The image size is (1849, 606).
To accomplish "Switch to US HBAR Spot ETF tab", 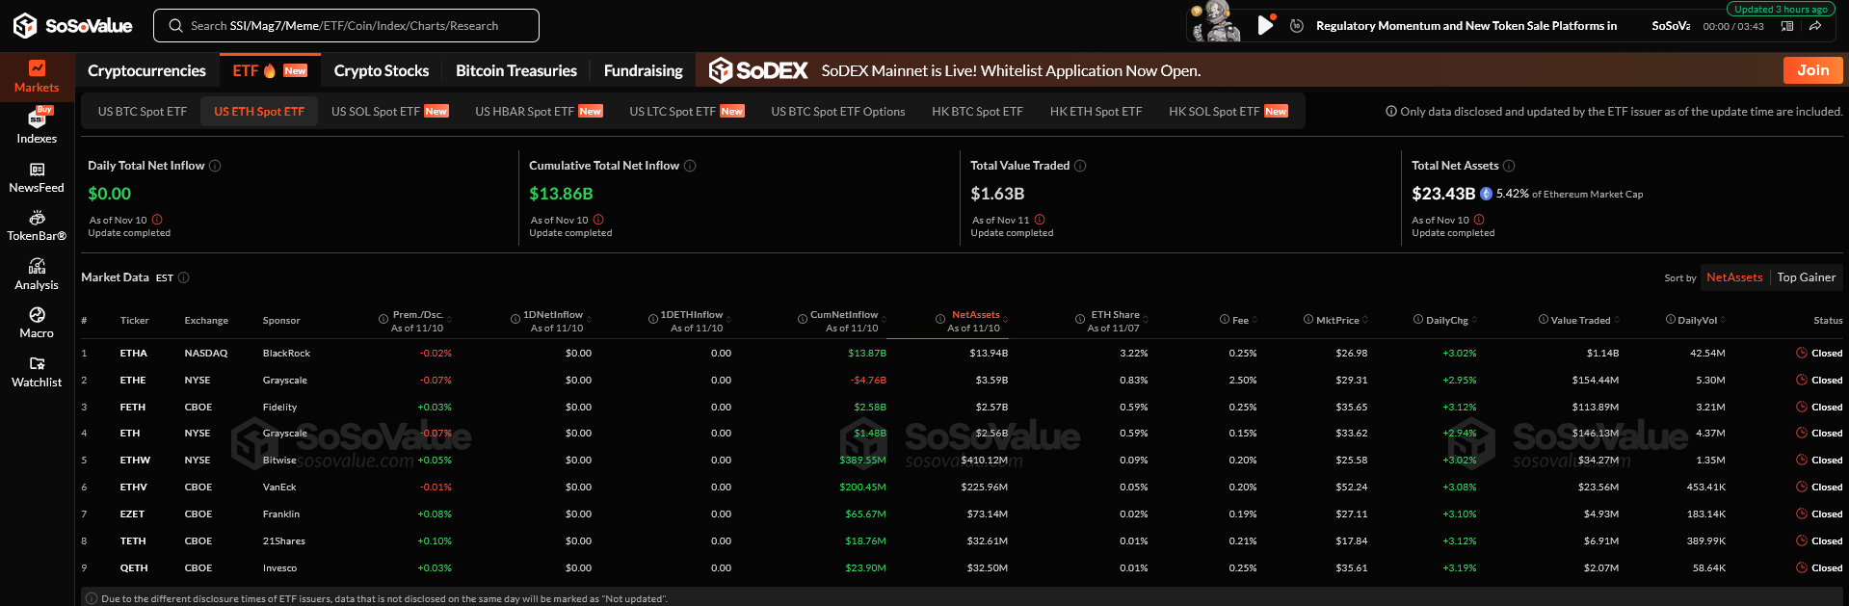I will point(539,112).
